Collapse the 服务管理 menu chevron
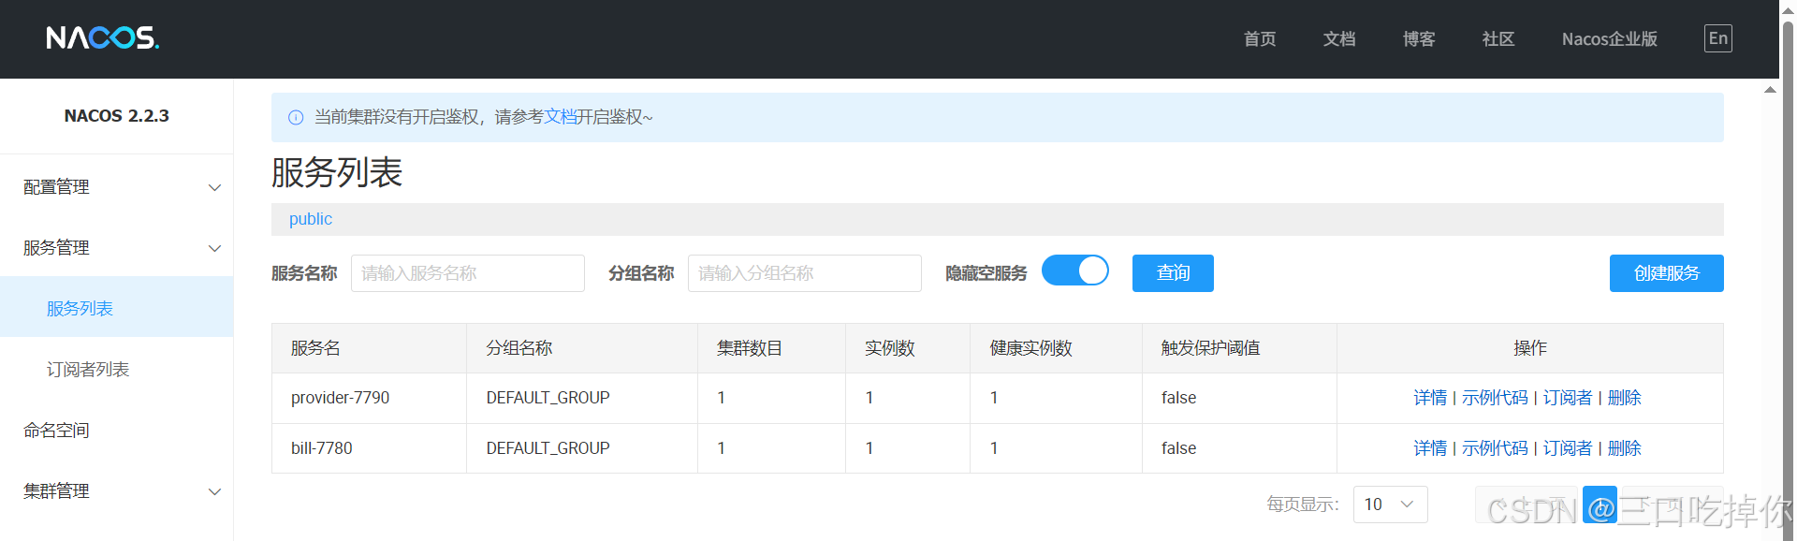The image size is (1797, 541). (214, 248)
